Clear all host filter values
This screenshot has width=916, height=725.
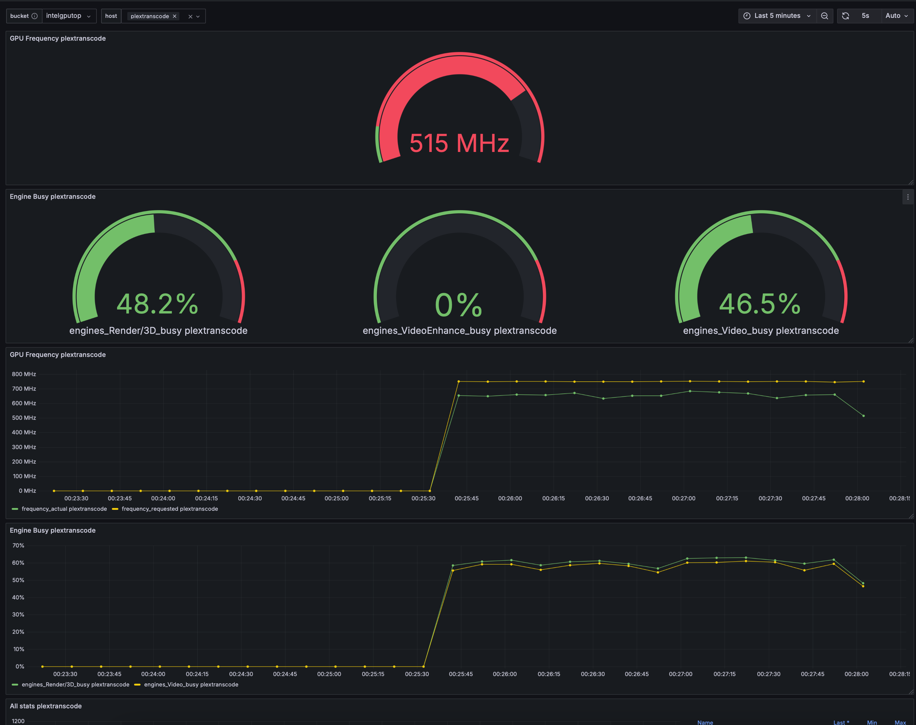(190, 17)
